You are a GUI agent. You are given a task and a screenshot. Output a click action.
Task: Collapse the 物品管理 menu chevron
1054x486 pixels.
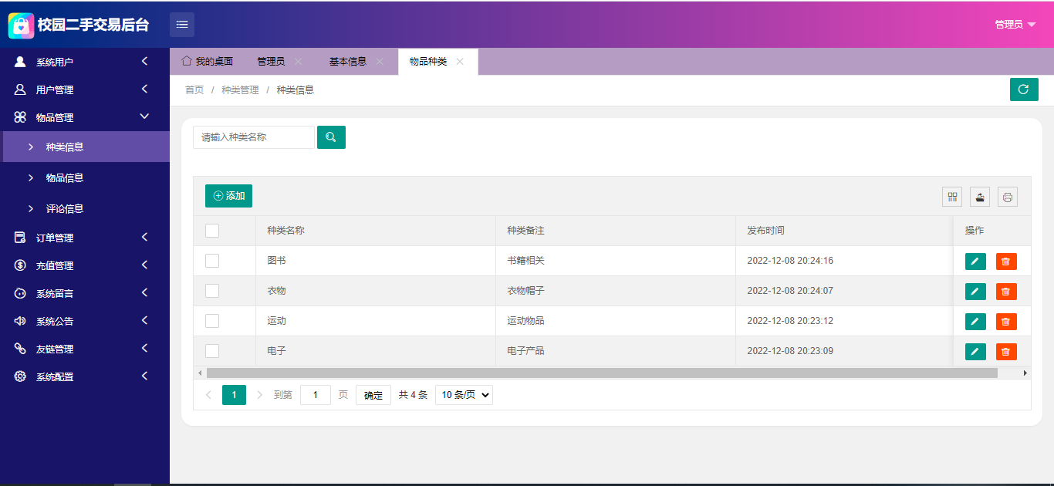[x=144, y=116]
